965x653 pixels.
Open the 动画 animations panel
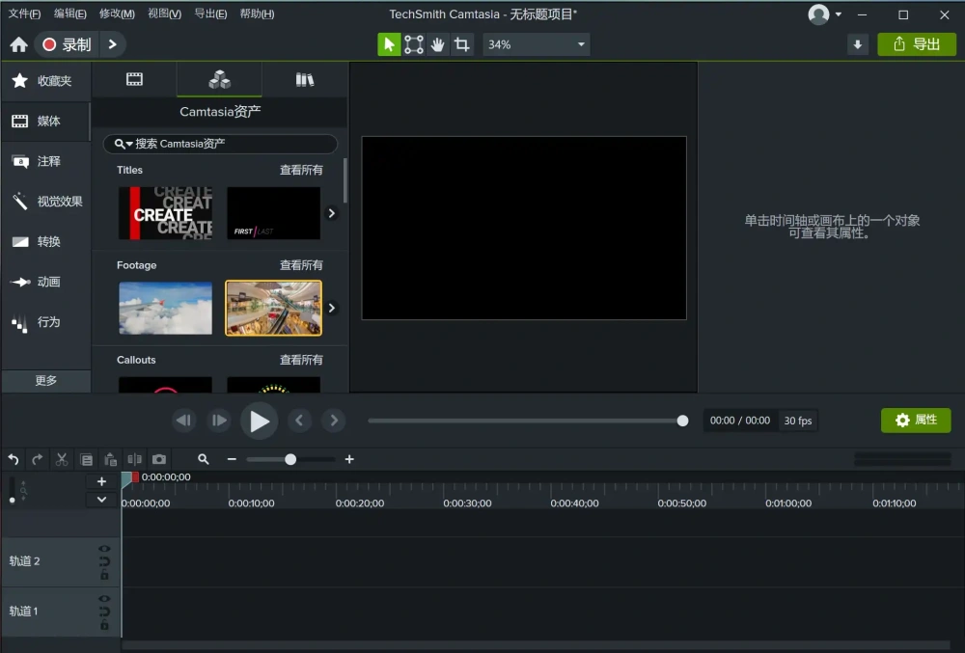point(46,282)
